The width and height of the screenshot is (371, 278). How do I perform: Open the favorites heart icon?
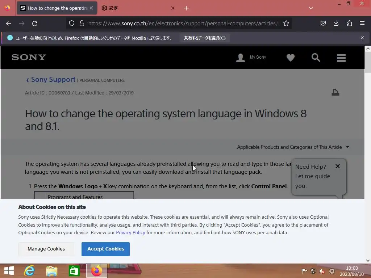pyautogui.click(x=291, y=58)
